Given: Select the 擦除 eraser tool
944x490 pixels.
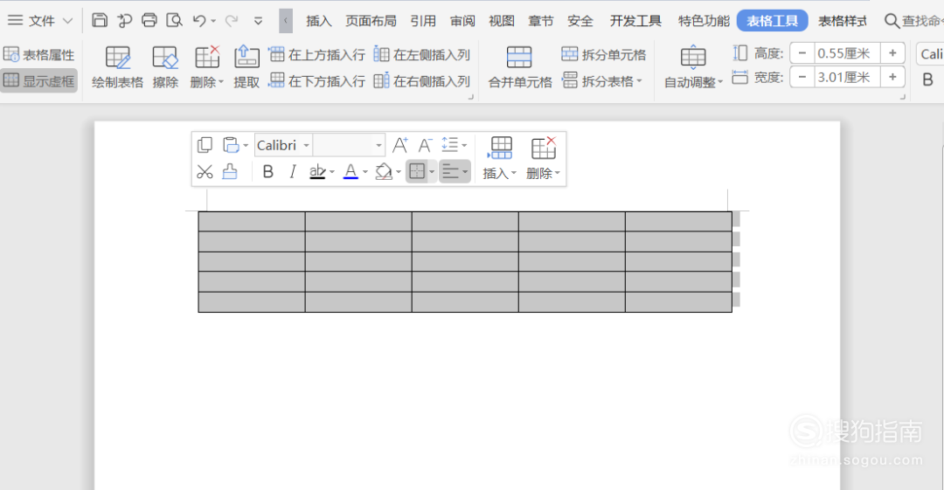Looking at the screenshot, I should [x=165, y=67].
